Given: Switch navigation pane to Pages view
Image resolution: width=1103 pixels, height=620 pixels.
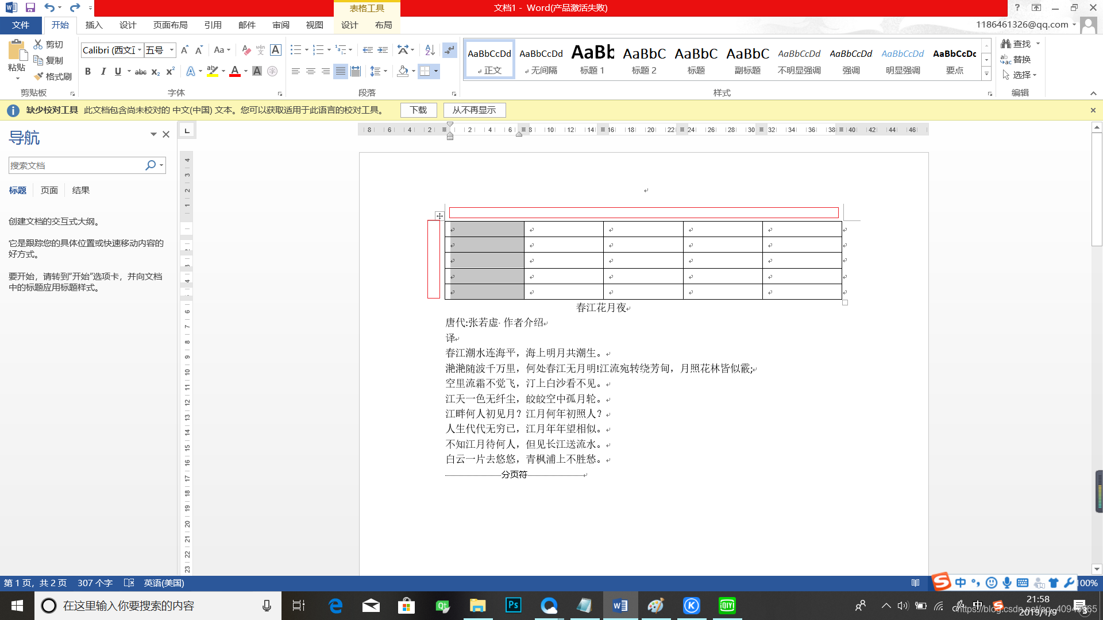Looking at the screenshot, I should 49,191.
